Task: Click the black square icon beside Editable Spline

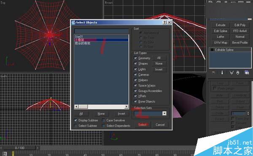Action: point(212,50)
